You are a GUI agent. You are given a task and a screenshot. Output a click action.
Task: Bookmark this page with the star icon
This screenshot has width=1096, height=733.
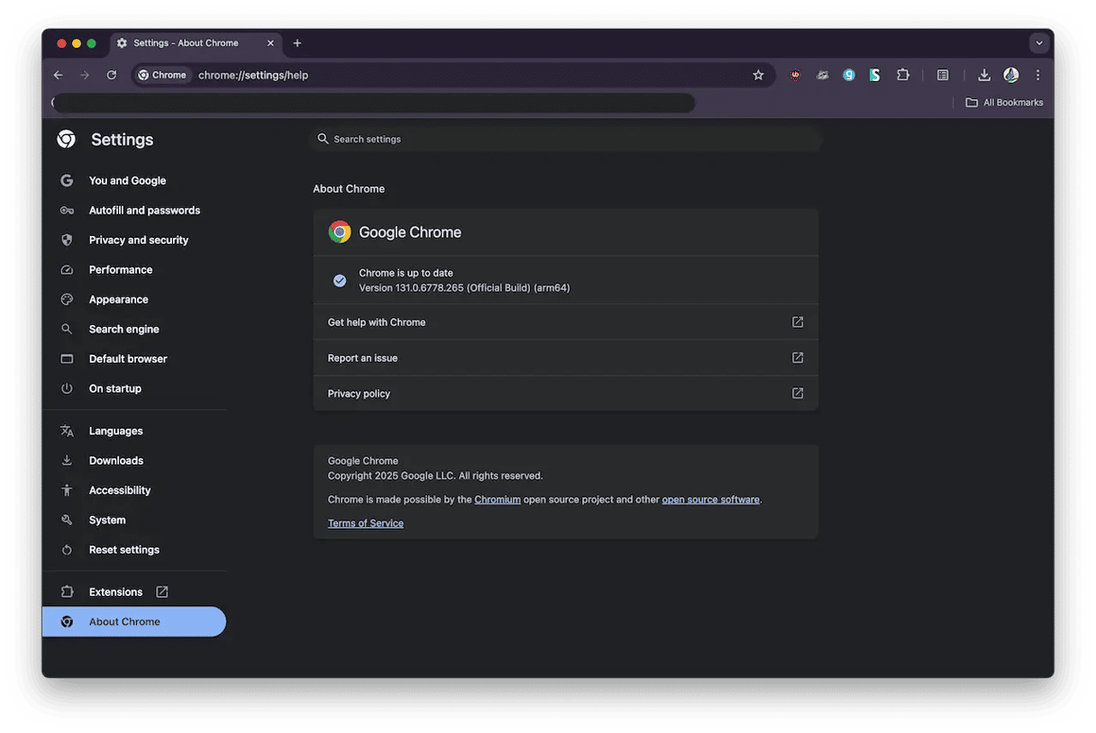(758, 75)
